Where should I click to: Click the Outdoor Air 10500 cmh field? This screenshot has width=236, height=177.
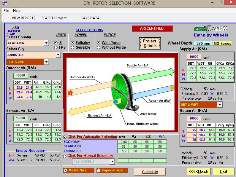[x=20, y=76]
